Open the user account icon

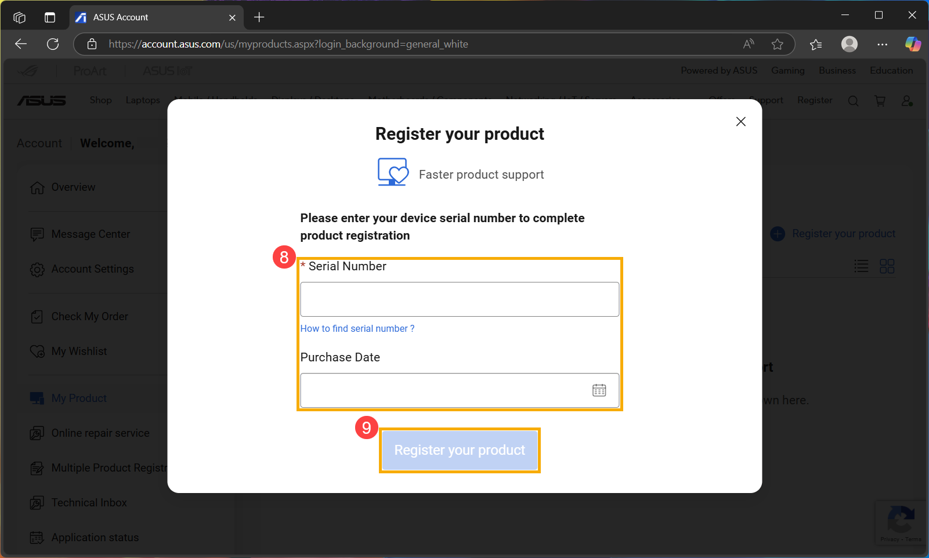908,101
